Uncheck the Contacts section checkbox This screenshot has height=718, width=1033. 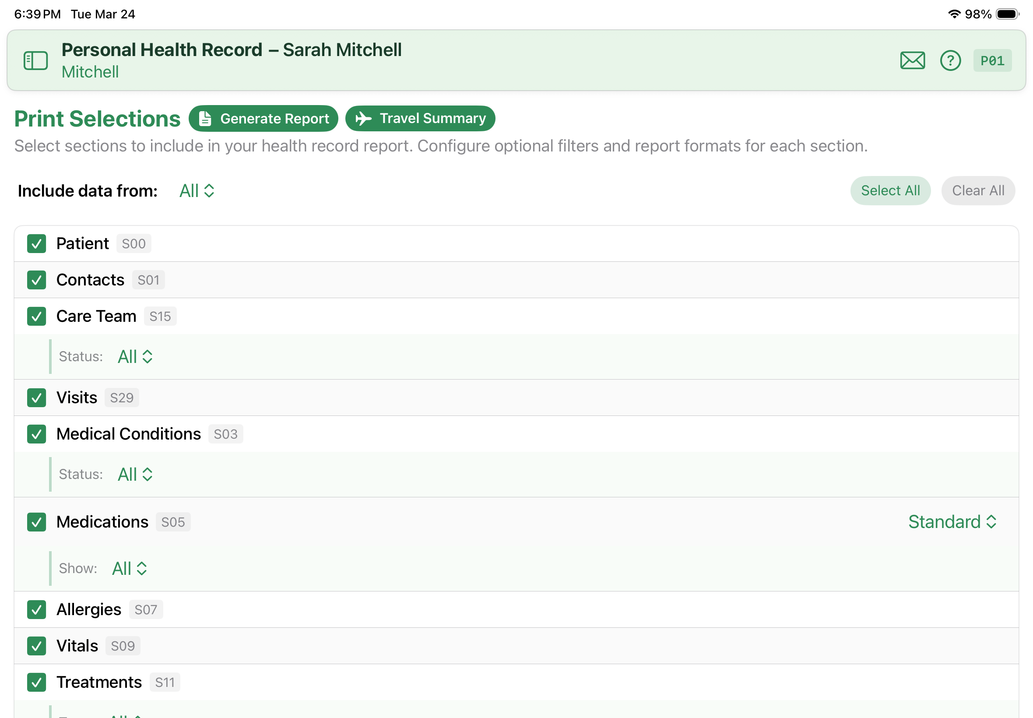click(36, 280)
